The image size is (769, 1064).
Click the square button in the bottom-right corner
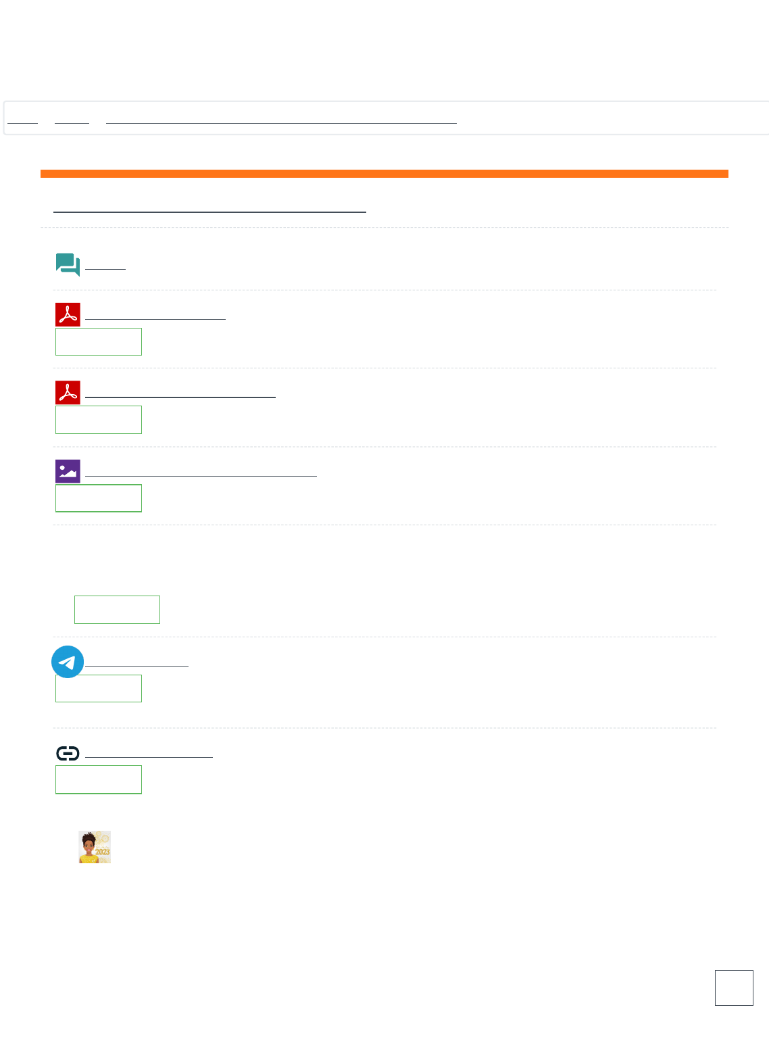(x=734, y=988)
